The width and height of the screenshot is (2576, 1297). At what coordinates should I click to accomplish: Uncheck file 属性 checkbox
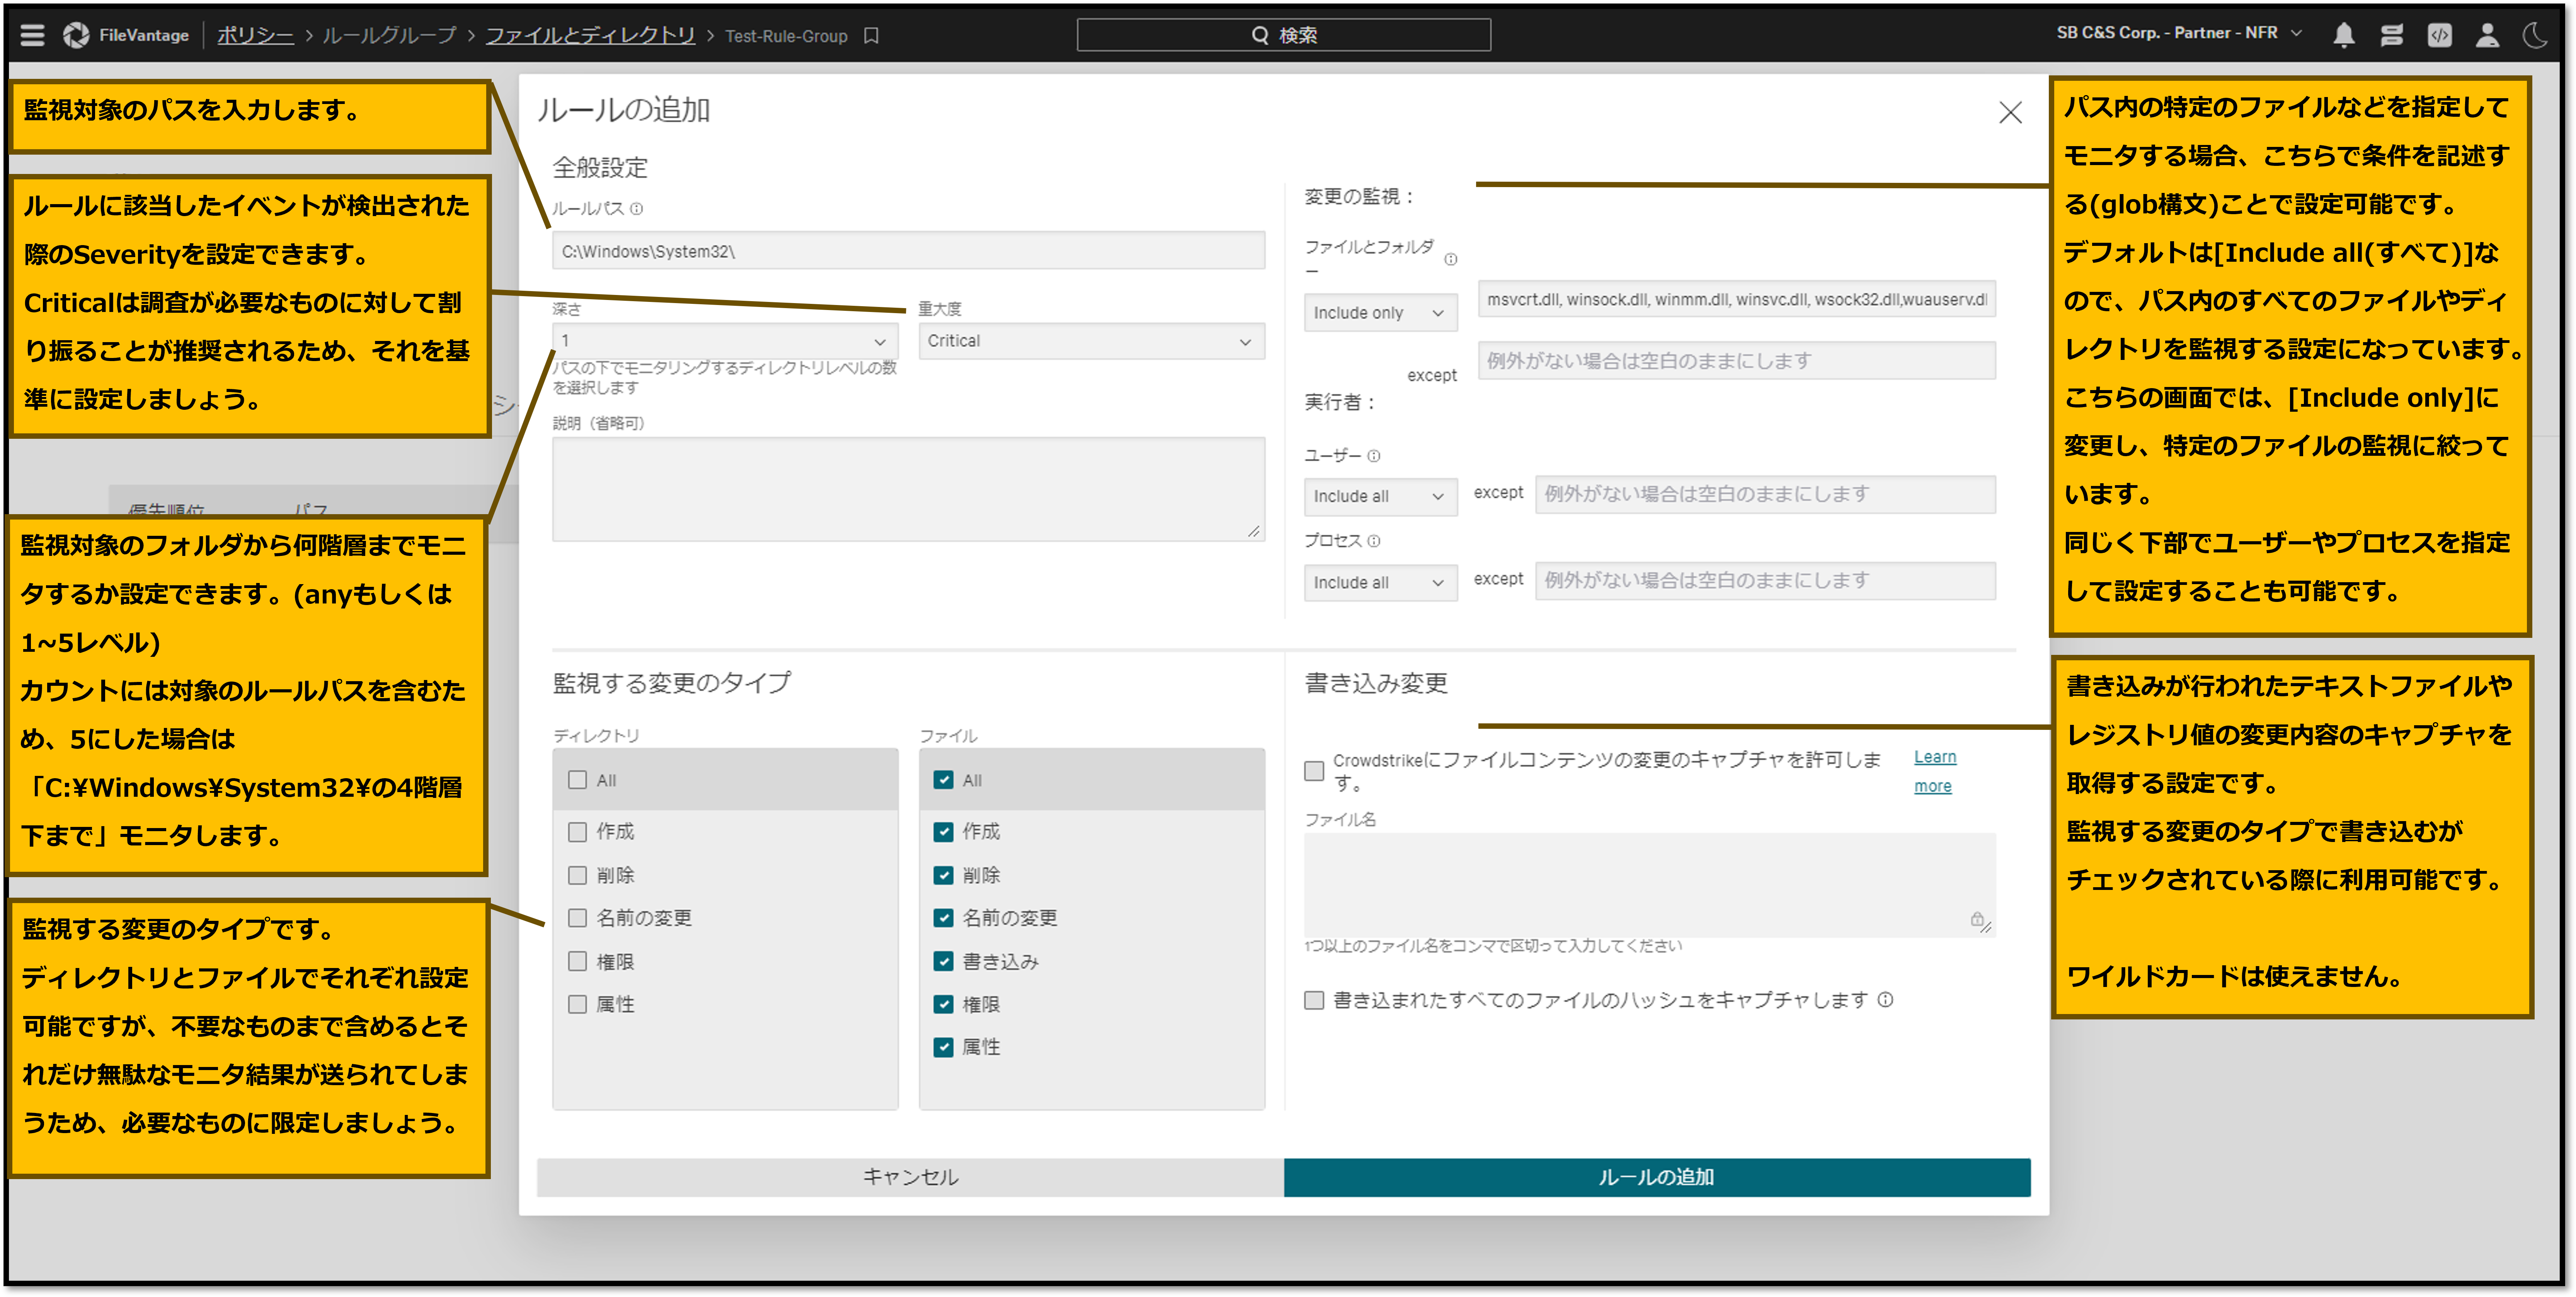click(943, 1047)
